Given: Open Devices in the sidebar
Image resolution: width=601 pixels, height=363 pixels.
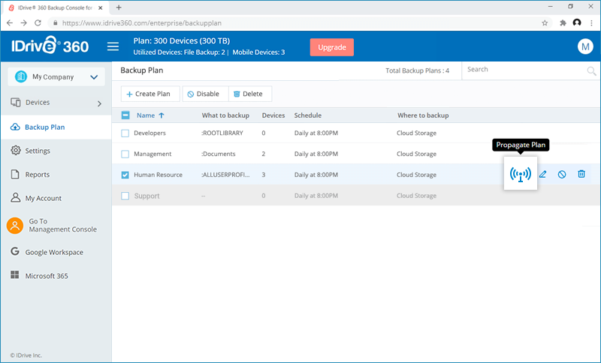Looking at the screenshot, I should click(38, 103).
